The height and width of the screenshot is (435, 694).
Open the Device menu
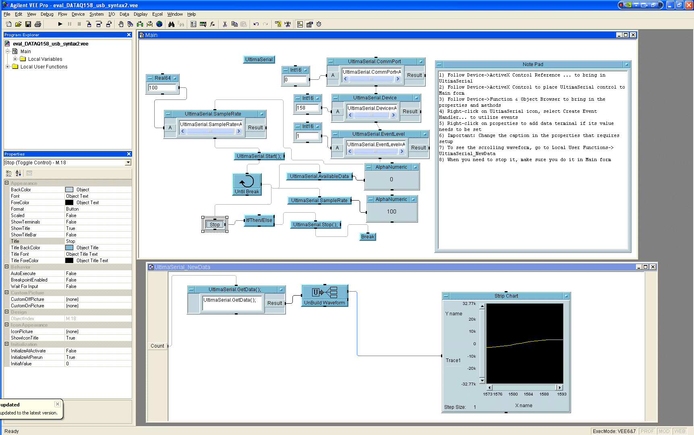pos(78,14)
